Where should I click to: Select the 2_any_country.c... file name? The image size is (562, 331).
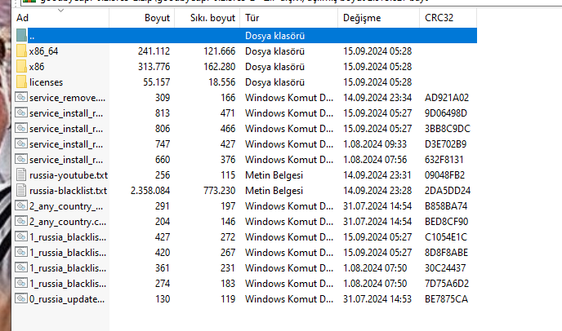tap(67, 222)
